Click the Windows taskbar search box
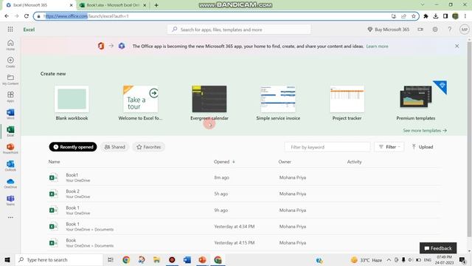Screen dimensions: 472x266 click(x=59, y=259)
